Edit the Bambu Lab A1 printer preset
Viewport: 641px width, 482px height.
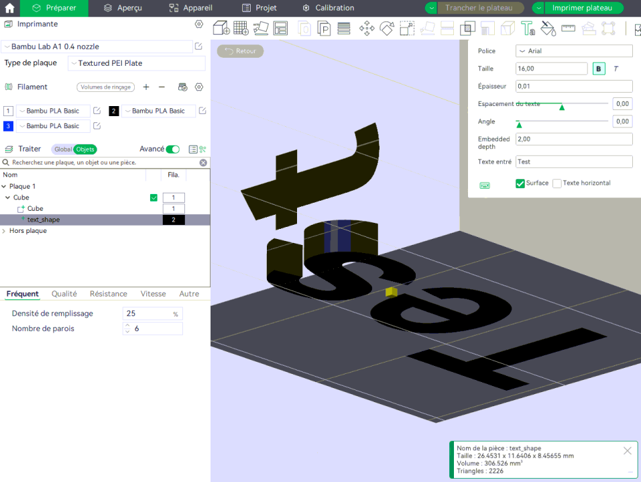tap(198, 46)
